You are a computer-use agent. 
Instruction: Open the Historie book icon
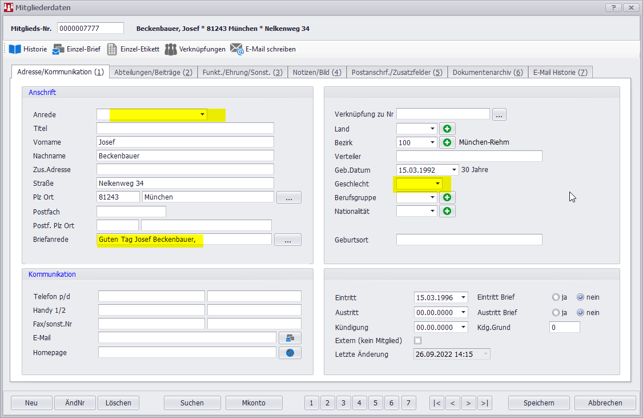[x=15, y=49]
